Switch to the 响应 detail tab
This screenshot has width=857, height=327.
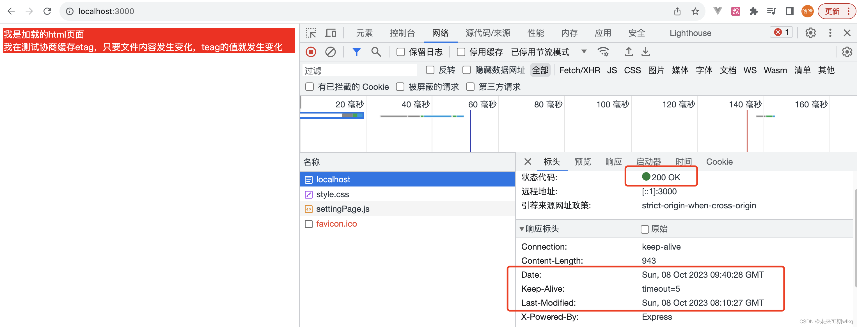613,162
